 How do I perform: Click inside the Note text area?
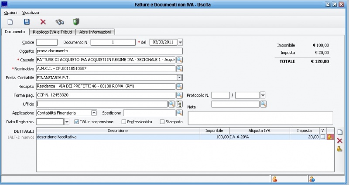[x=260, y=118]
